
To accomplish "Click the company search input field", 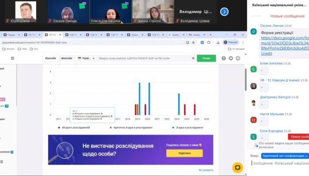I will click(146, 58).
